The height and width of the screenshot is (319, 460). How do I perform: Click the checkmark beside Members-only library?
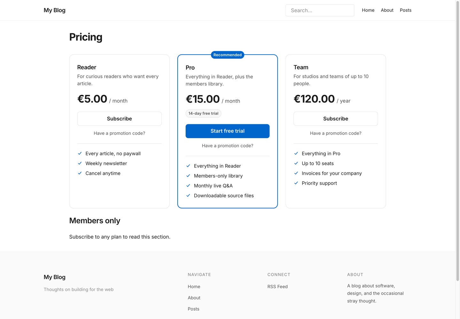click(x=188, y=176)
